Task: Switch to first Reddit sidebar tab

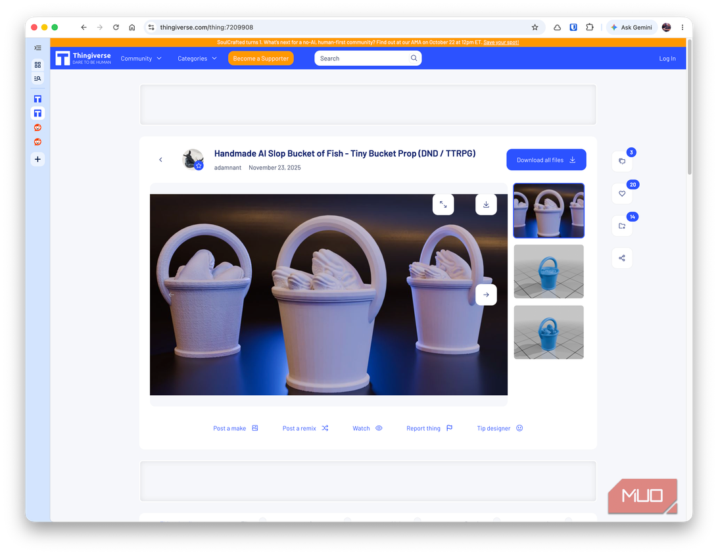Action: click(37, 128)
